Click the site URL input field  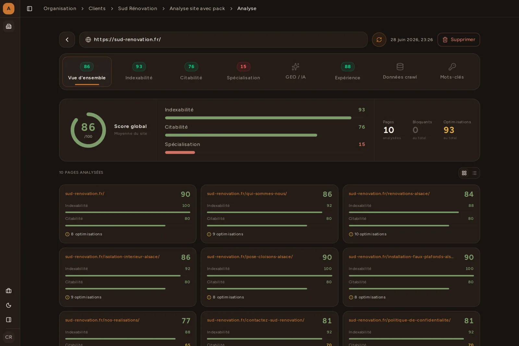tap(223, 40)
